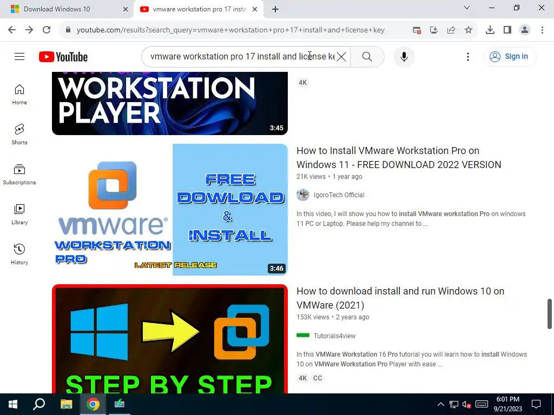This screenshot has width=554, height=415.
Task: Start voice search with microphone
Action: [x=404, y=56]
